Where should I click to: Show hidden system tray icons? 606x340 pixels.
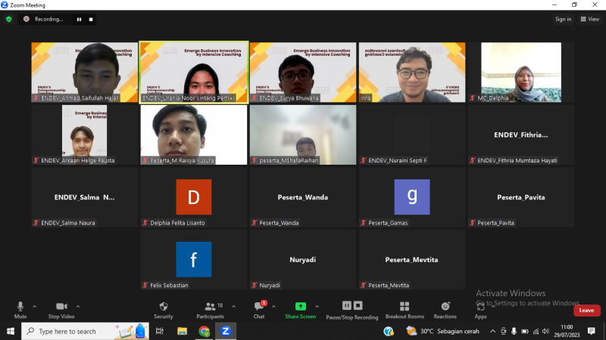pyautogui.click(x=493, y=331)
